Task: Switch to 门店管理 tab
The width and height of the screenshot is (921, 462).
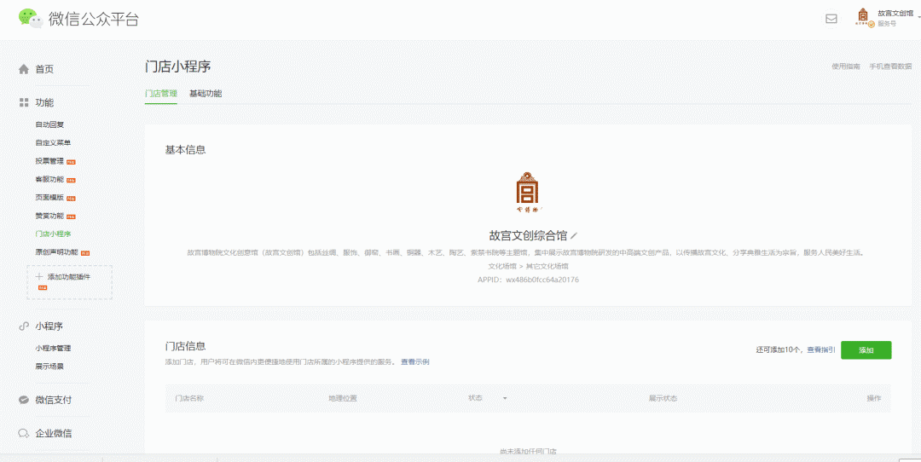Action: coord(161,94)
